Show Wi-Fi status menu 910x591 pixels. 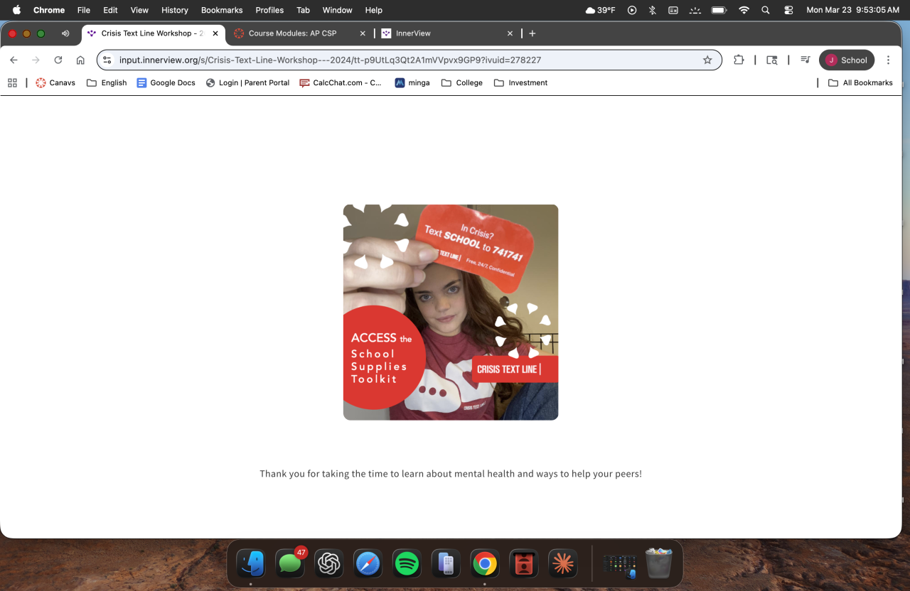(x=744, y=10)
